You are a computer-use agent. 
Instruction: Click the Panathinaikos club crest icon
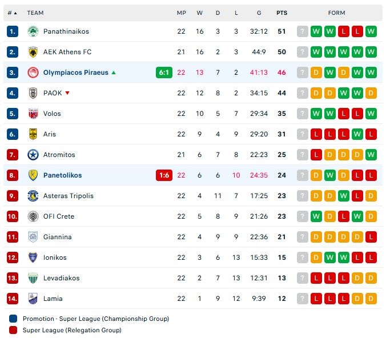(33, 31)
